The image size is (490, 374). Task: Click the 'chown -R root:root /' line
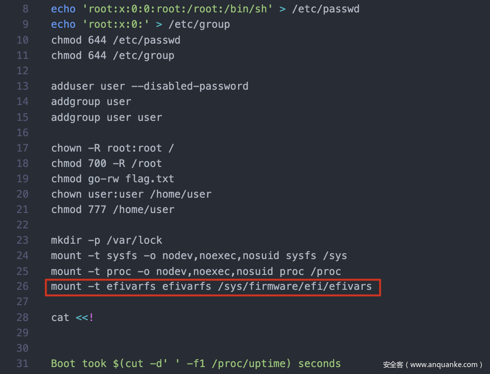point(112,148)
